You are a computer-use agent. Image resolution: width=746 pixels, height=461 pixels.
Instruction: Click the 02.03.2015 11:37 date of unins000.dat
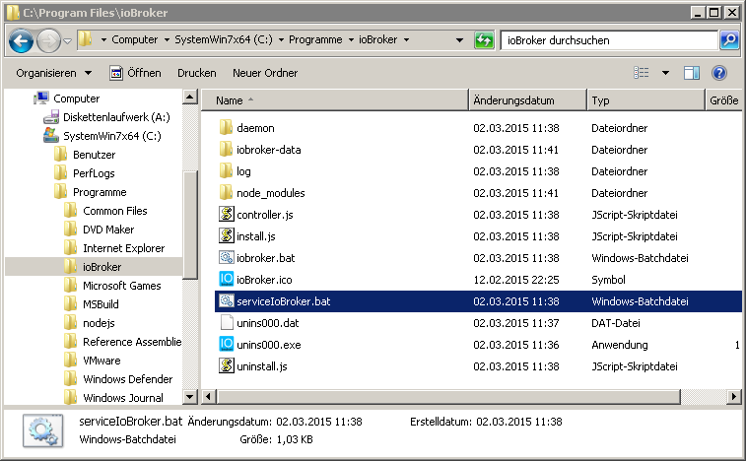[515, 323]
